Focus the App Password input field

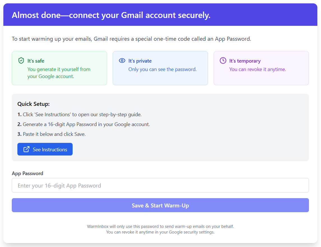tap(160, 185)
